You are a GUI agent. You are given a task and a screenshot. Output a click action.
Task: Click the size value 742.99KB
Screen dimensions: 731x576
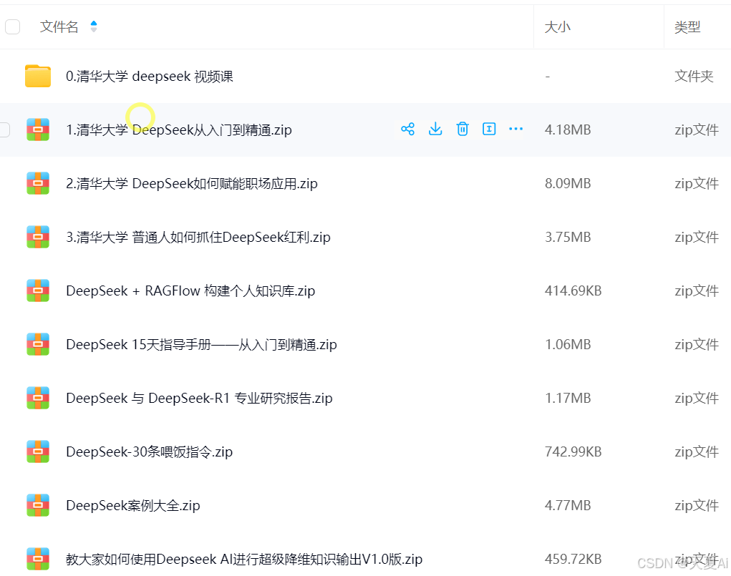[x=573, y=451]
